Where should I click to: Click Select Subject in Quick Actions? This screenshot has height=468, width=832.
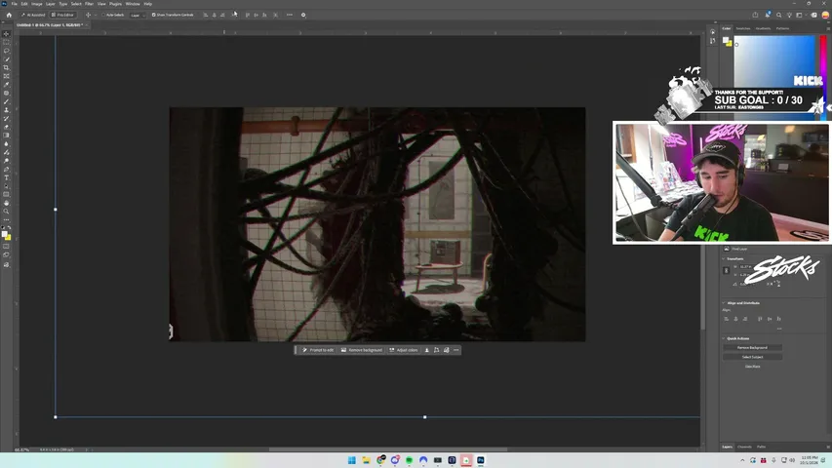[752, 357]
